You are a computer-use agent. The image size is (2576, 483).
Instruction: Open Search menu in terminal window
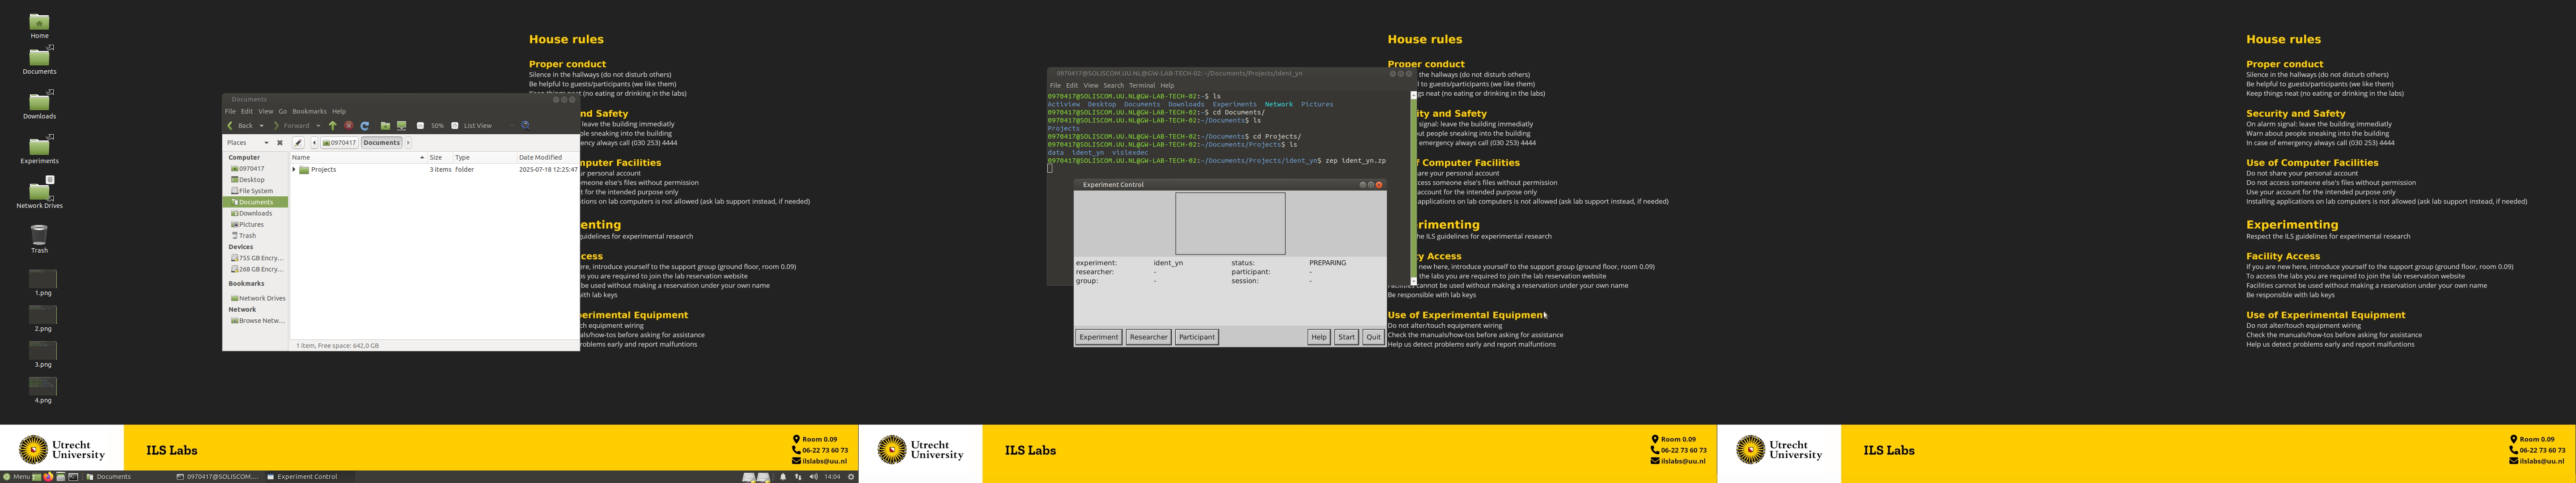(x=1113, y=86)
